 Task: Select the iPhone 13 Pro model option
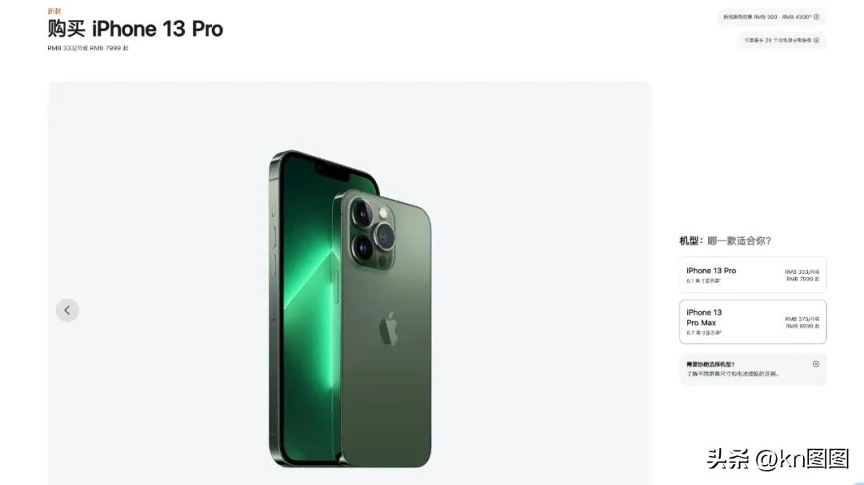tap(753, 275)
